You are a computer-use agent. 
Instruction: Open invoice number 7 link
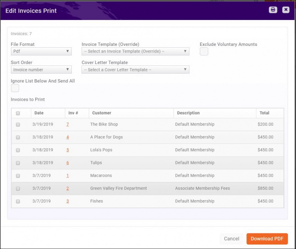pyautogui.click(x=67, y=124)
